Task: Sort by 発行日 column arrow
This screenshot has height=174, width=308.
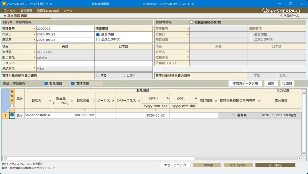Action: point(168,98)
